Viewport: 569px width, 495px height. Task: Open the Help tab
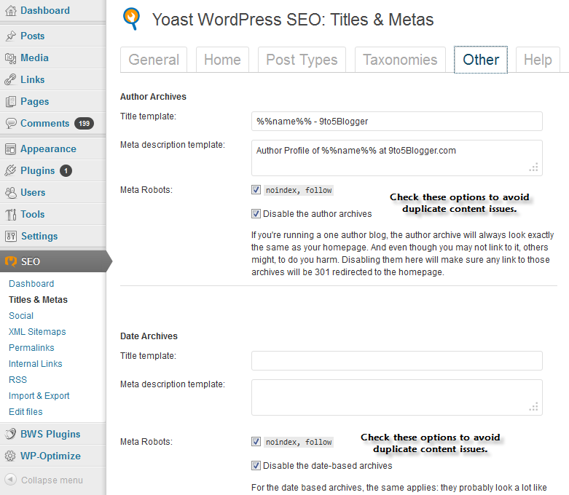coord(538,60)
